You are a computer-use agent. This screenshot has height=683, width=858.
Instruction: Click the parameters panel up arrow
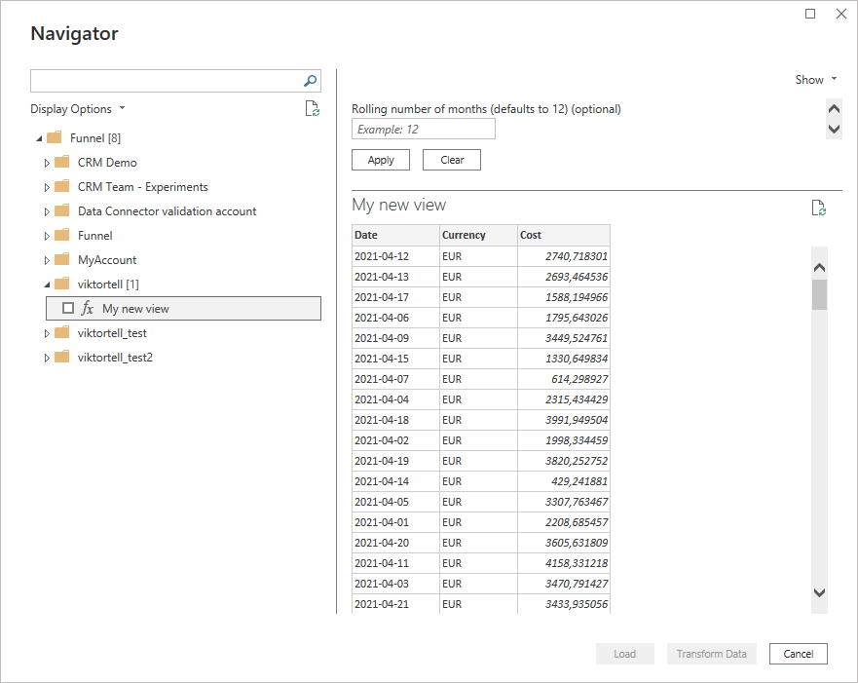tap(834, 108)
